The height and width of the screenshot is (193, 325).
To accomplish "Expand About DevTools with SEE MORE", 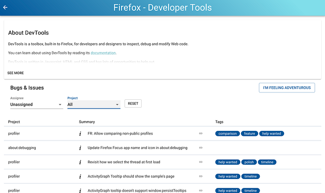I will click(x=15, y=73).
